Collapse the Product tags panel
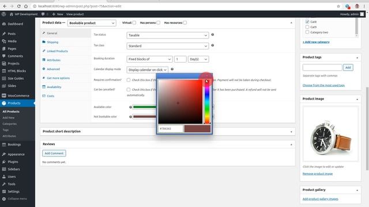The width and height of the screenshot is (369, 207). click(x=357, y=57)
